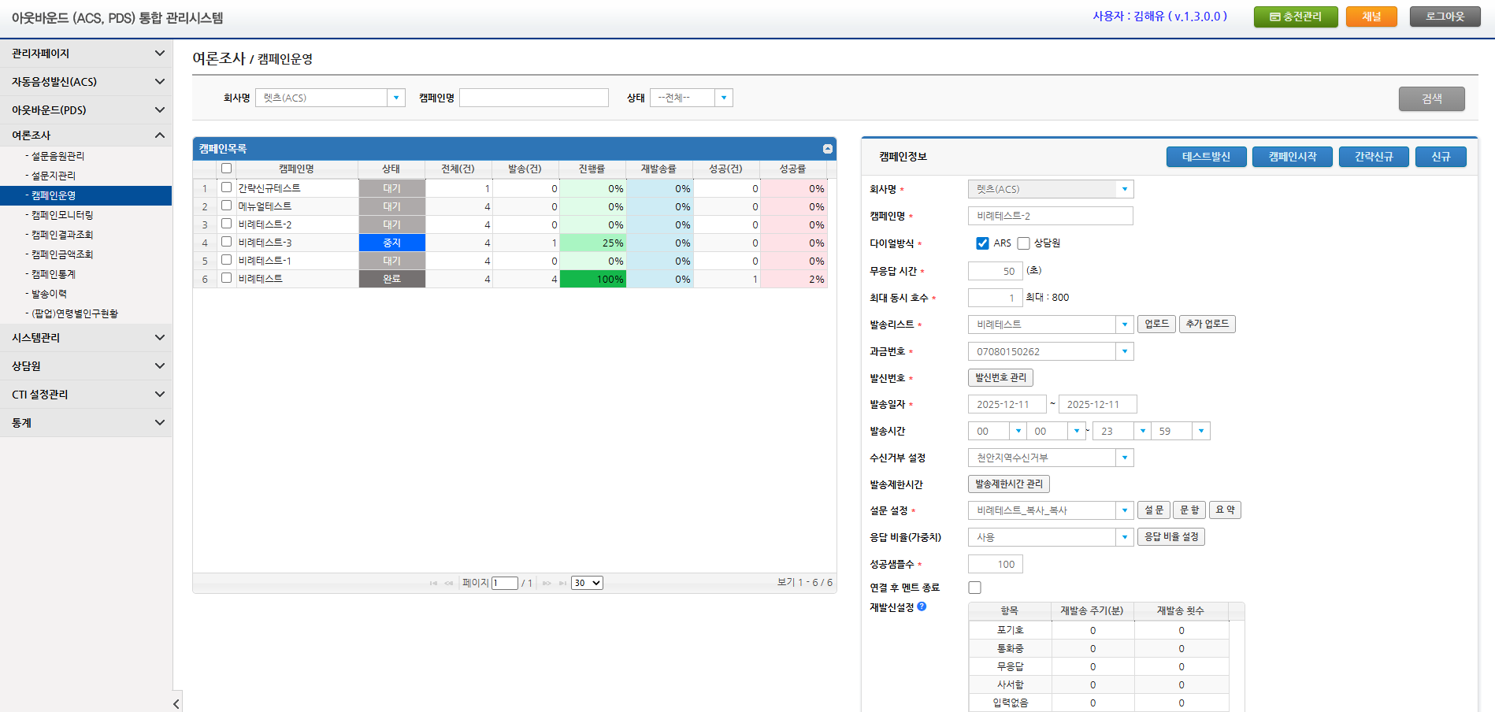The height and width of the screenshot is (712, 1495).
Task: Go to the next page in the grid pager
Action: (x=547, y=584)
